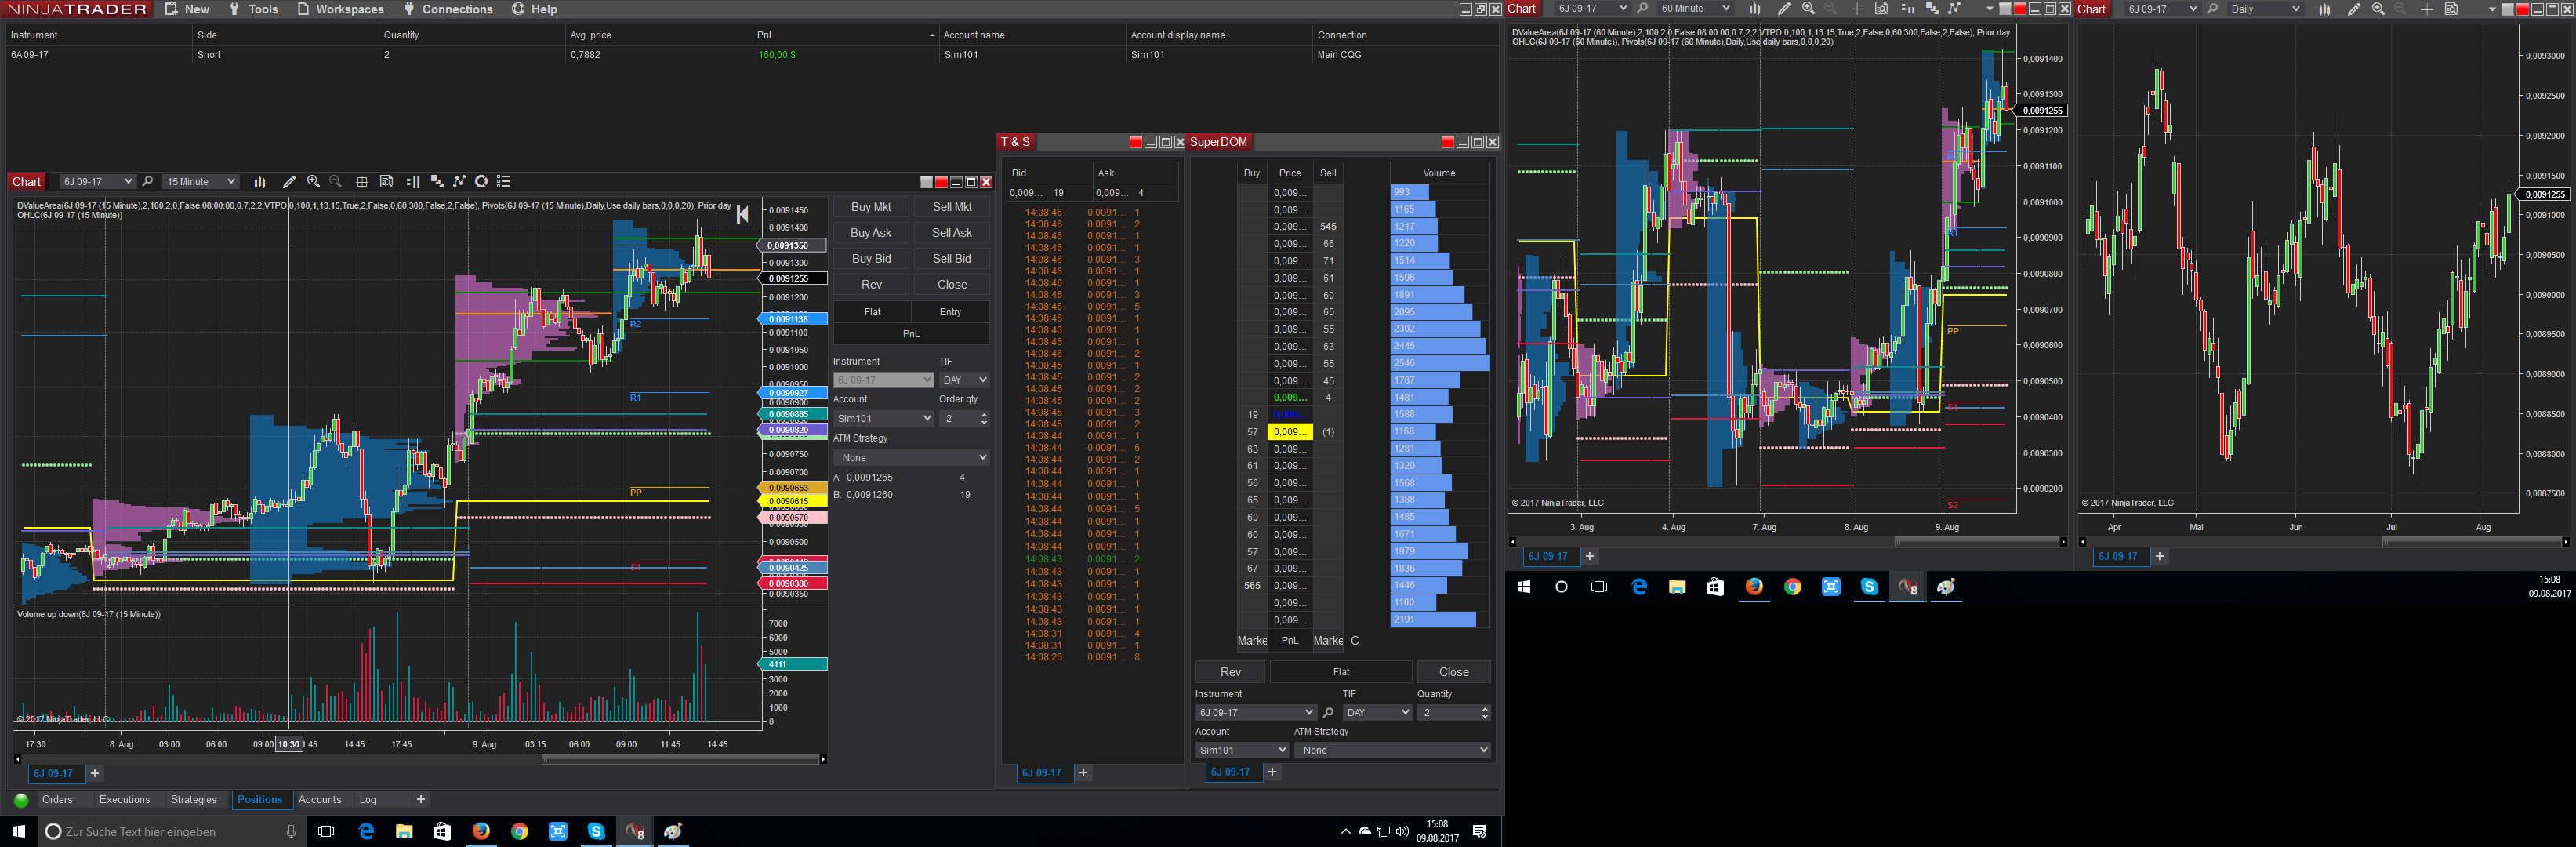
Task: Click the Rev button in SuperDOM
Action: (1231, 672)
